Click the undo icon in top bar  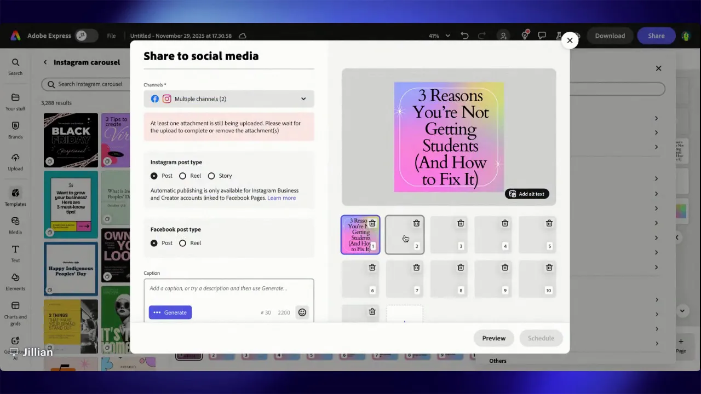click(464, 36)
